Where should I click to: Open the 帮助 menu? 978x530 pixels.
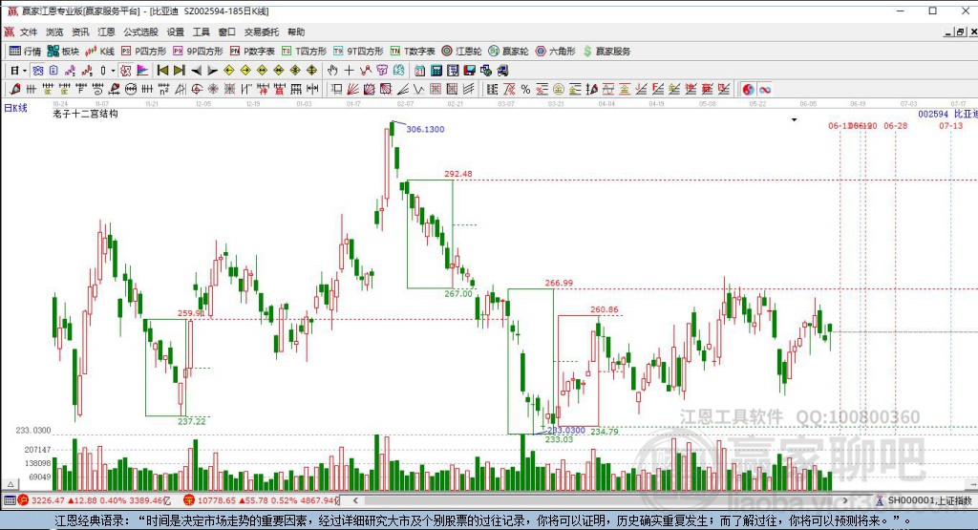pyautogui.click(x=296, y=32)
